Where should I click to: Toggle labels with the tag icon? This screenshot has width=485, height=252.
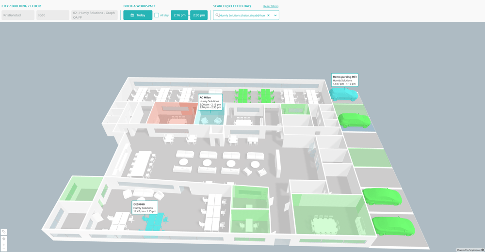click(4, 232)
